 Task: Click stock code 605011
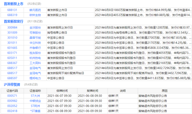(12, 58)
